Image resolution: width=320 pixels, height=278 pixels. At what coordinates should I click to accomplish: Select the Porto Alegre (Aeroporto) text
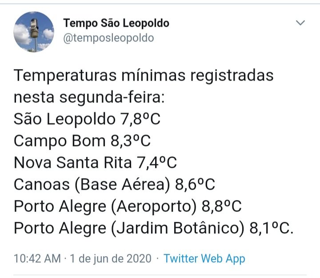coord(105,206)
